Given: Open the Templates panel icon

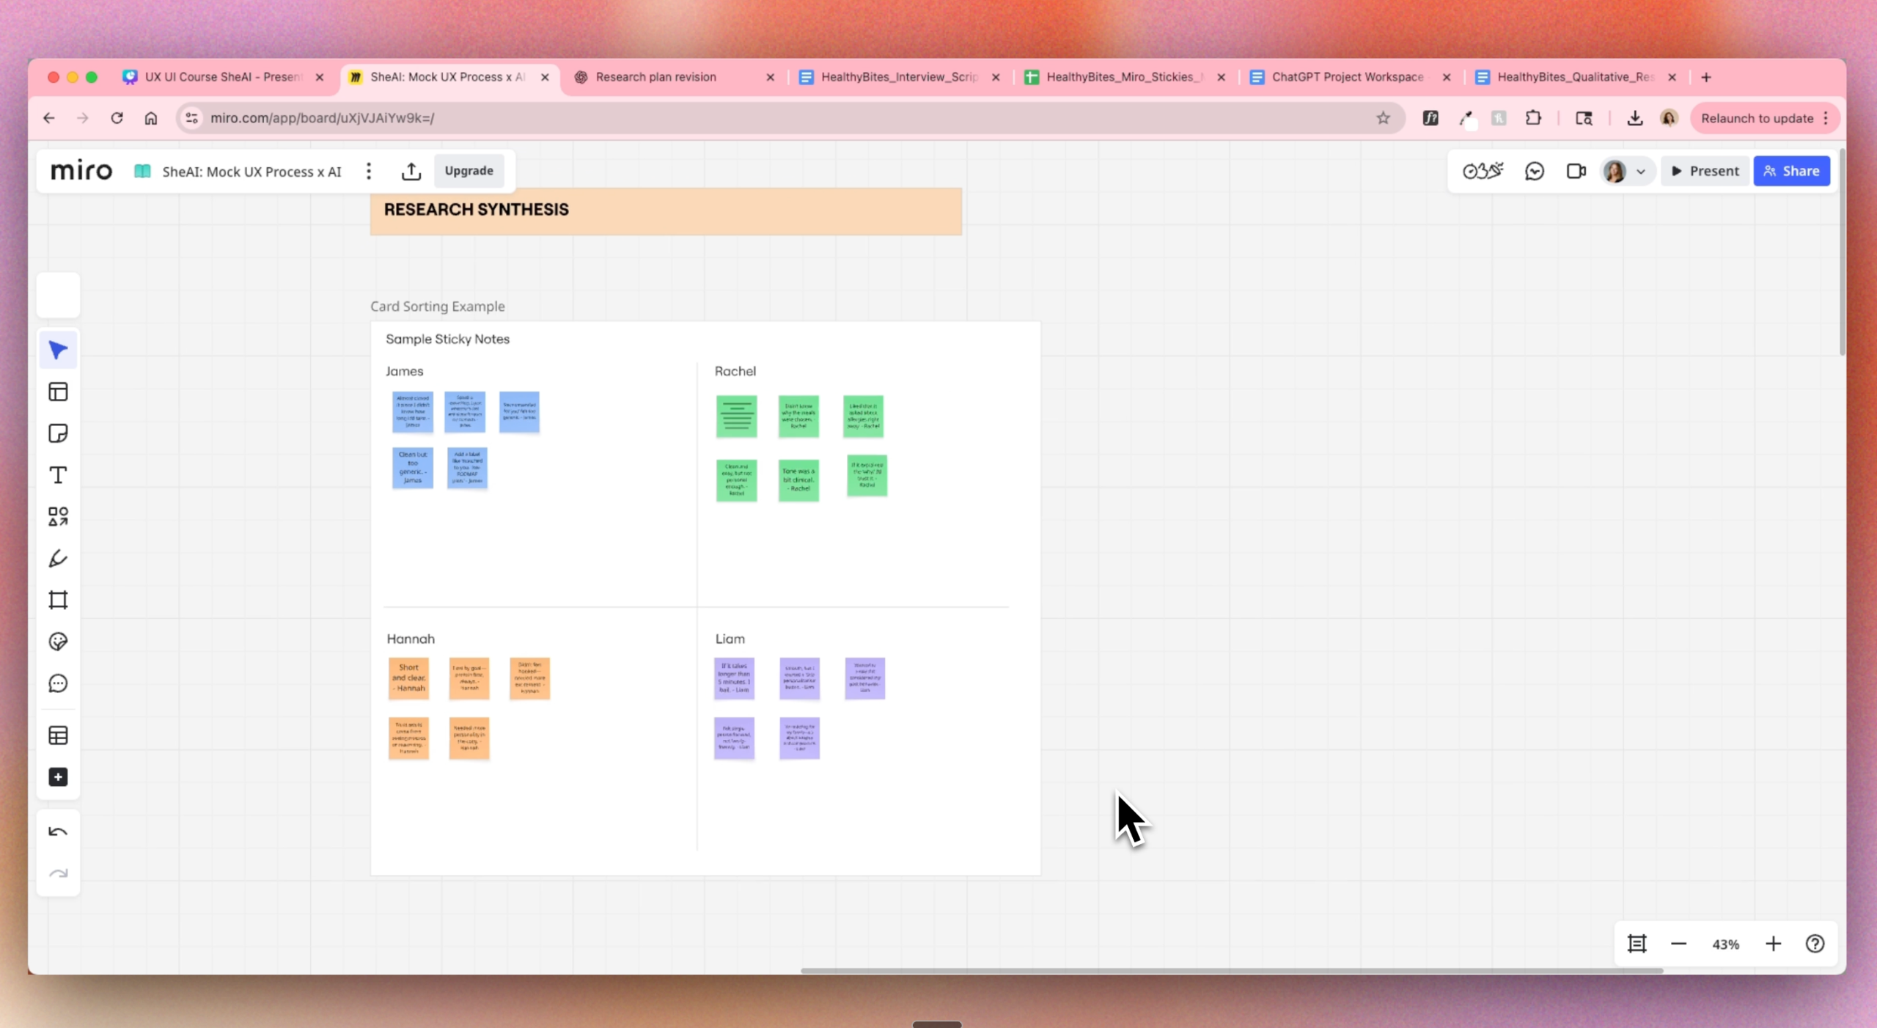Looking at the screenshot, I should pos(58,392).
